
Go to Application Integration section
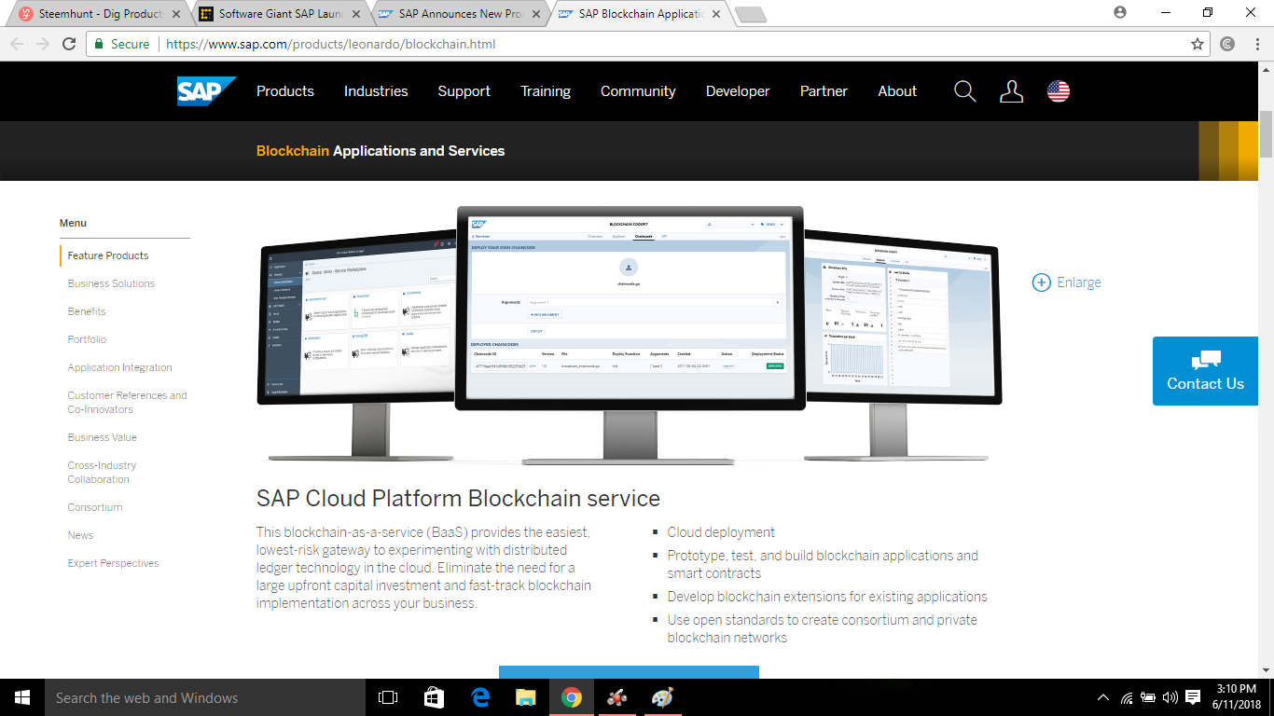click(119, 367)
